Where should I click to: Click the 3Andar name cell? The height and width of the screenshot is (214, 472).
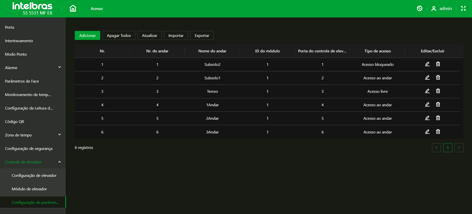pyautogui.click(x=212, y=132)
